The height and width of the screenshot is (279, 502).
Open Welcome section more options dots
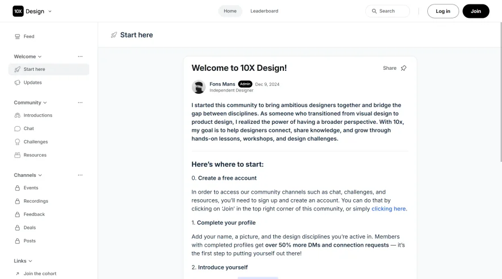[80, 56]
